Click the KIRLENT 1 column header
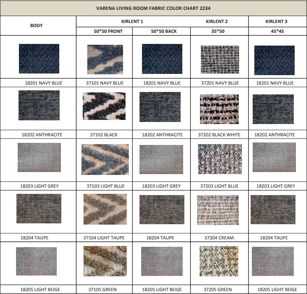 (133, 21)
